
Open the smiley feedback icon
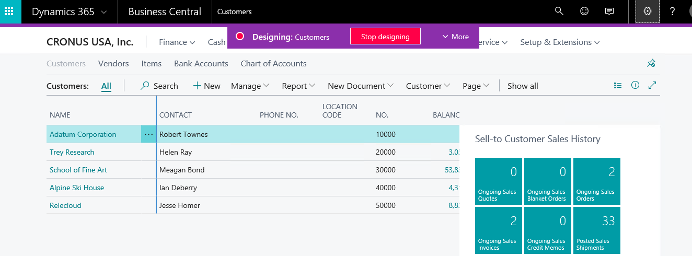pyautogui.click(x=584, y=11)
